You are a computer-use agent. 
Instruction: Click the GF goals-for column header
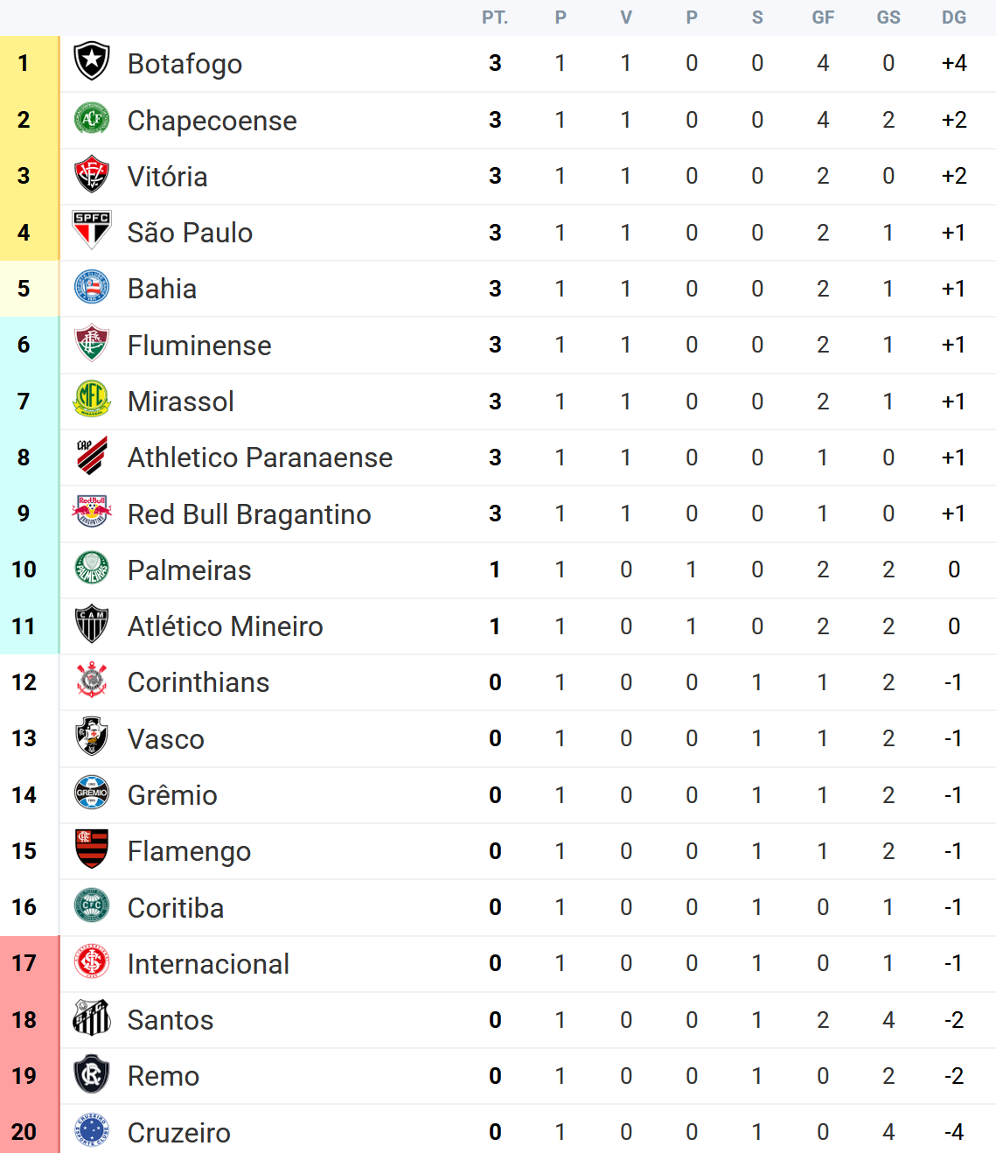[x=823, y=17]
